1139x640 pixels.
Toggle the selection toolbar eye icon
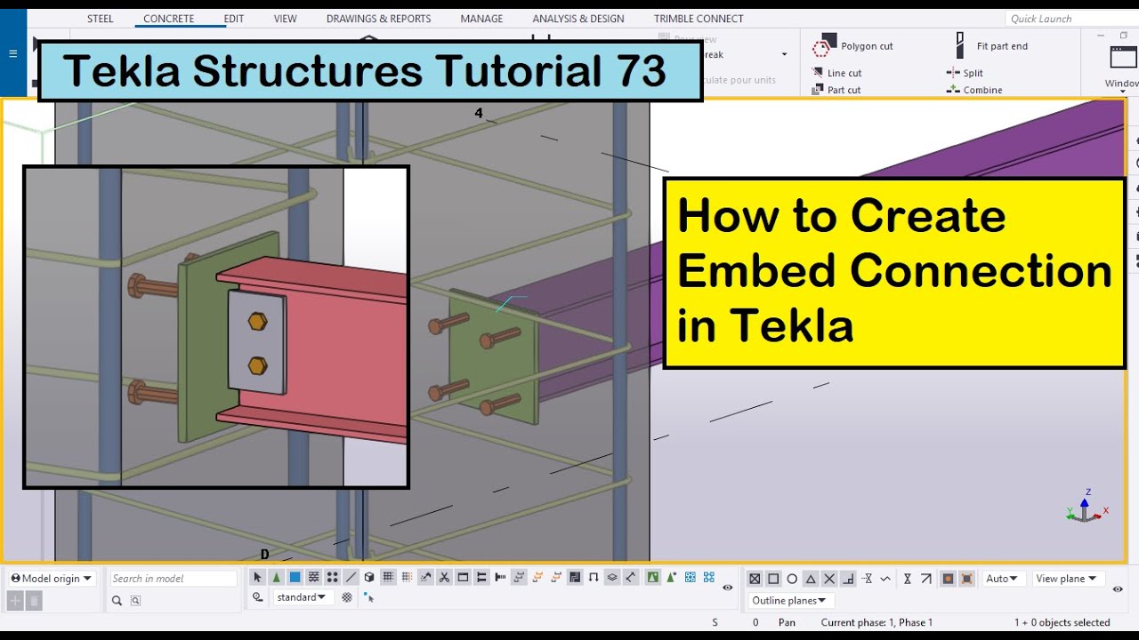click(727, 588)
